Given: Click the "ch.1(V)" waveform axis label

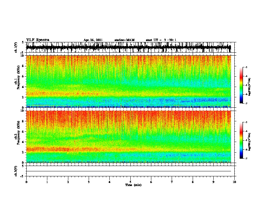Looking at the screenshot, I should coord(16,47).
